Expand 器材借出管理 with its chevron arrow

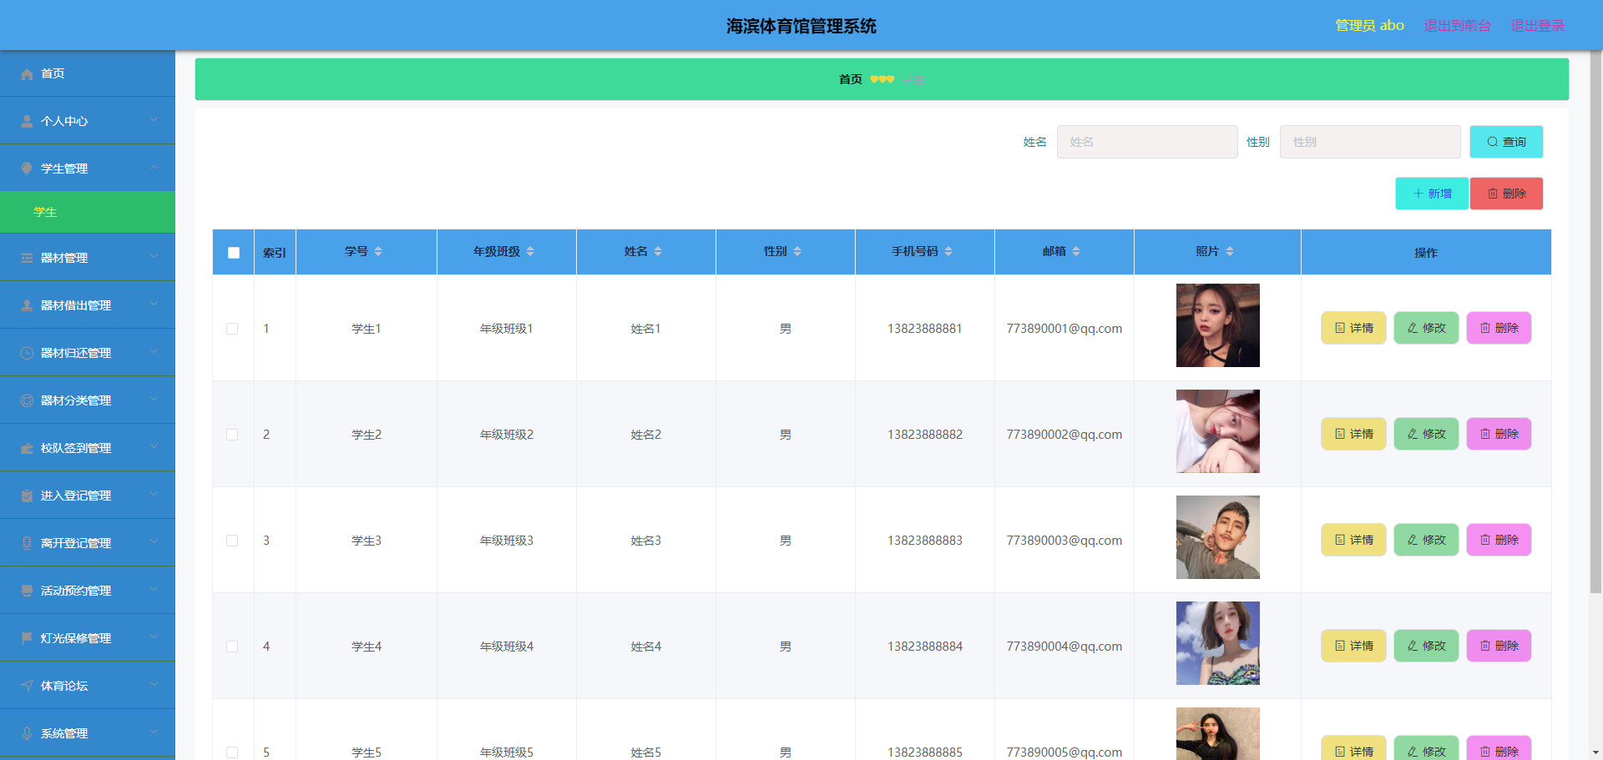(x=154, y=305)
